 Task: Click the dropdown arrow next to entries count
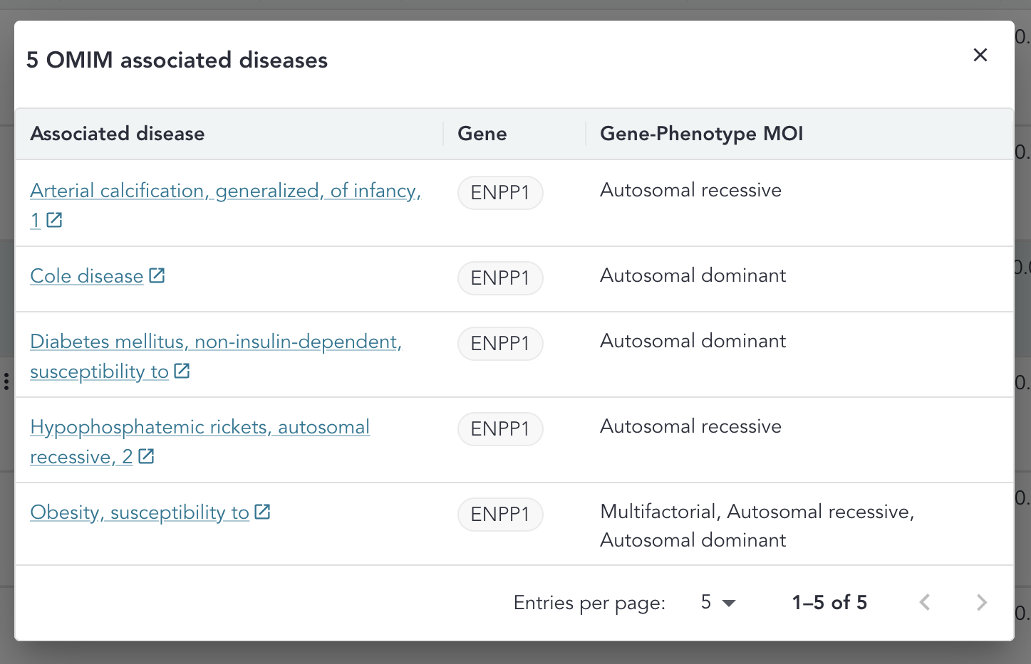(x=728, y=604)
